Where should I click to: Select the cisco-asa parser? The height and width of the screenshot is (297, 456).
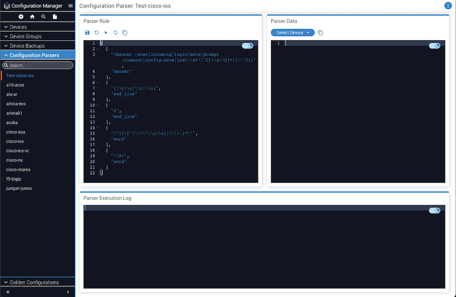coord(16,131)
